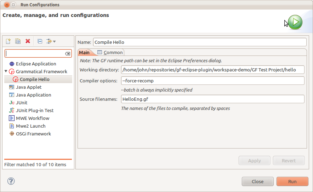
Task: Collapse all configurations in the tree
Action: click(x=40, y=41)
